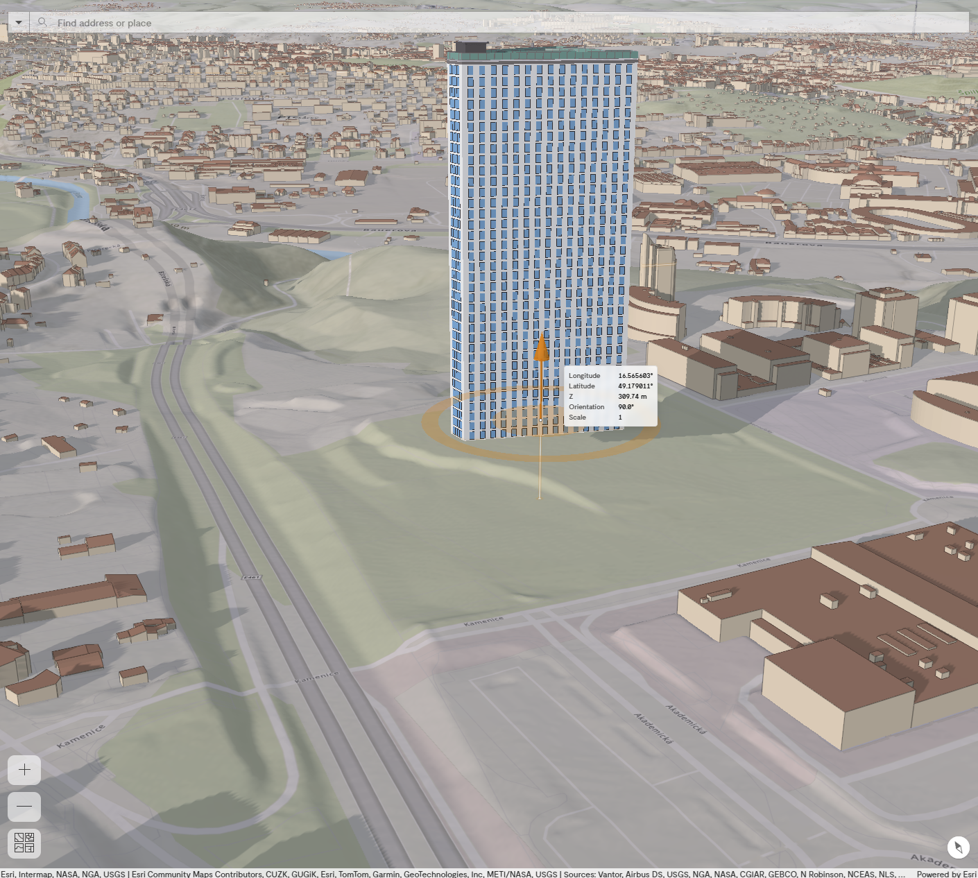Click the magnifier search icon
This screenshot has width=978, height=878.
(42, 23)
